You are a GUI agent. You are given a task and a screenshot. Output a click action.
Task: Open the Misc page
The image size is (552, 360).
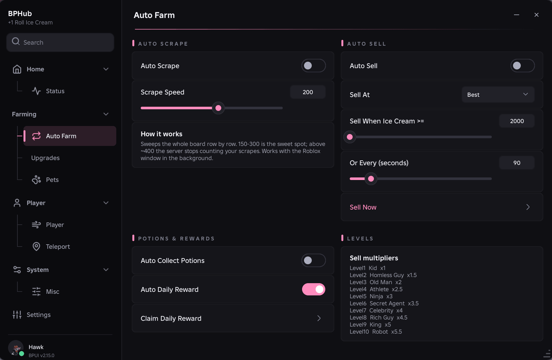70,292
